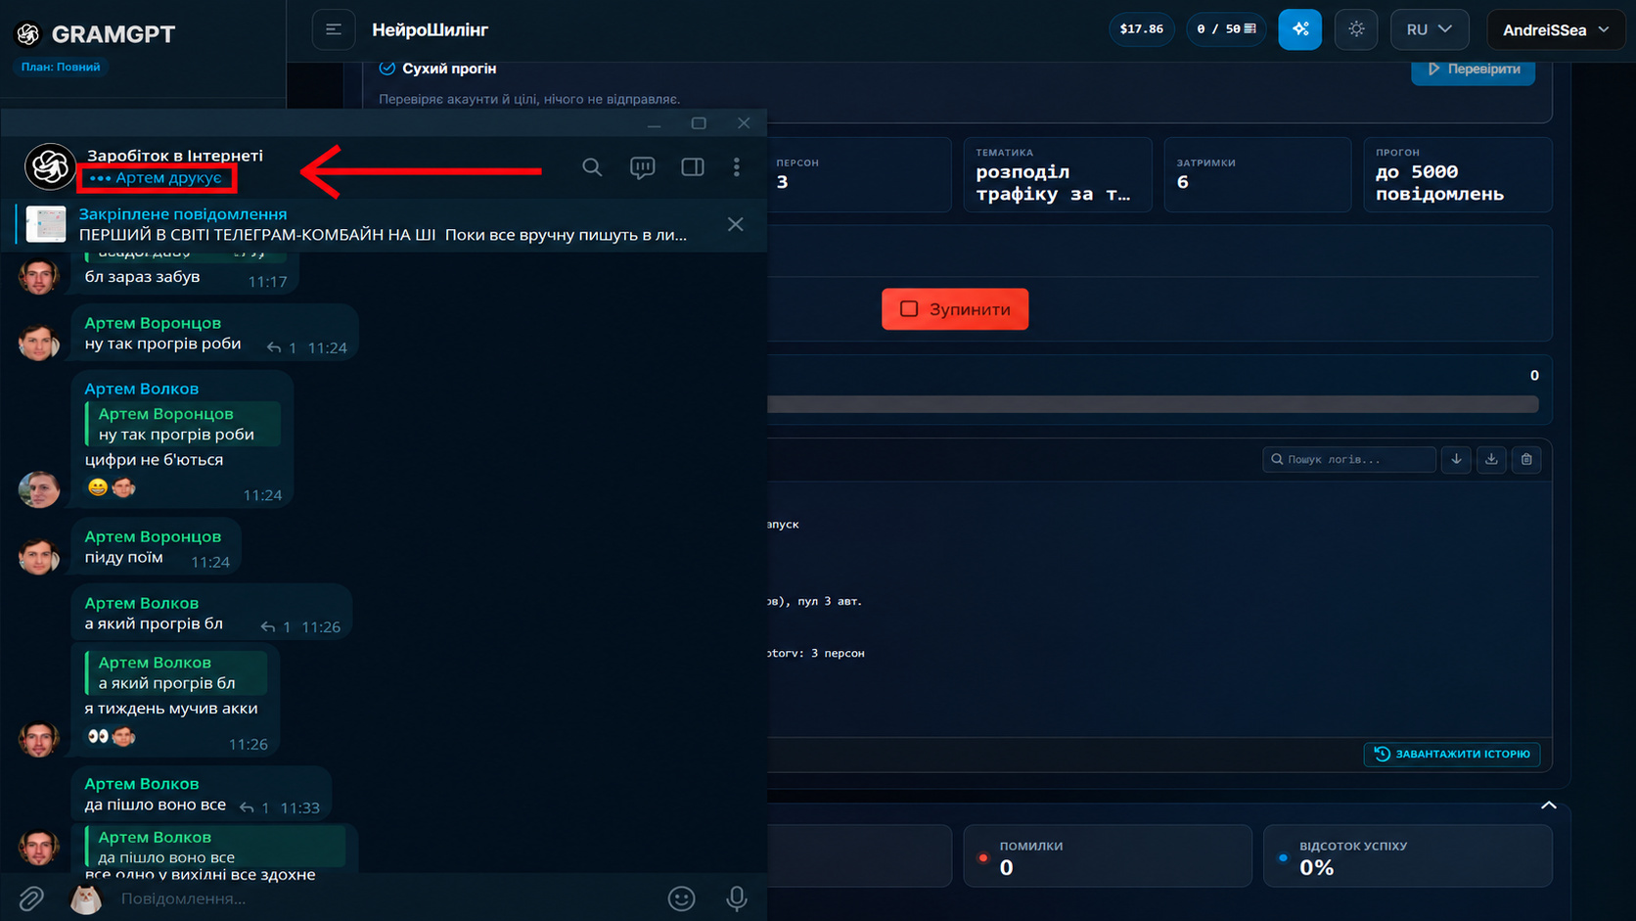Click the Перевірити button
This screenshot has height=921, width=1636.
pos(1473,69)
